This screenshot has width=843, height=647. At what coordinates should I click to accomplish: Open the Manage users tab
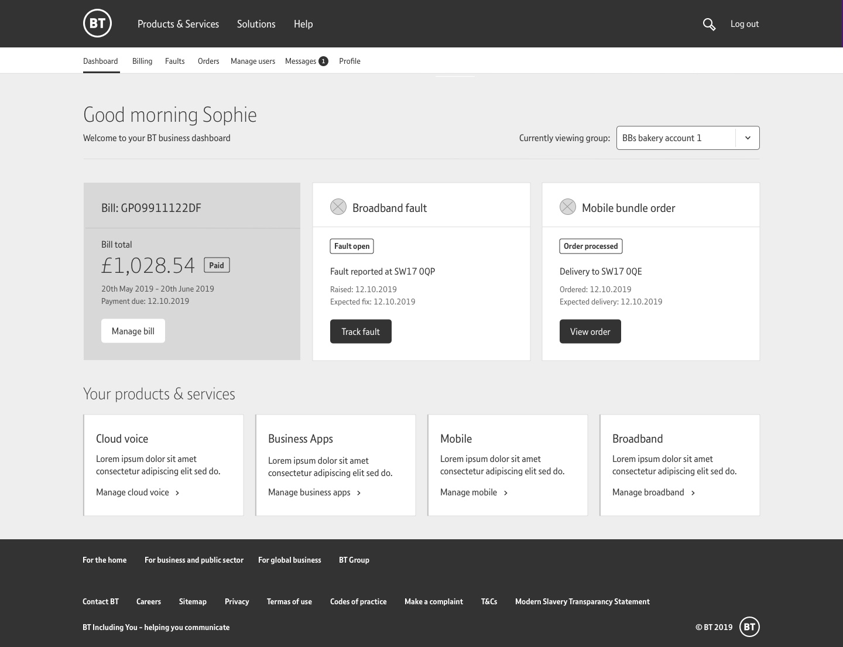coord(253,61)
